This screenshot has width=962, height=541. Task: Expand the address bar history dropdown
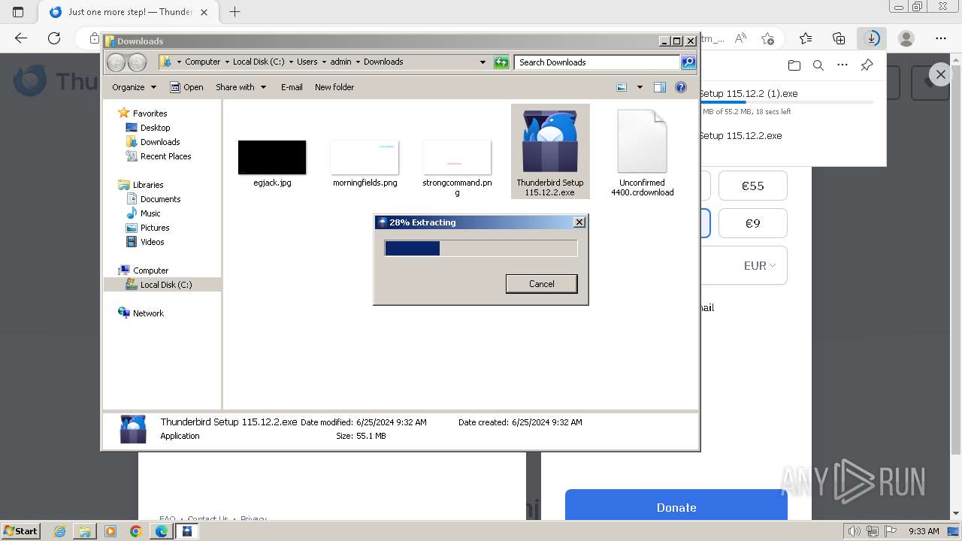483,62
